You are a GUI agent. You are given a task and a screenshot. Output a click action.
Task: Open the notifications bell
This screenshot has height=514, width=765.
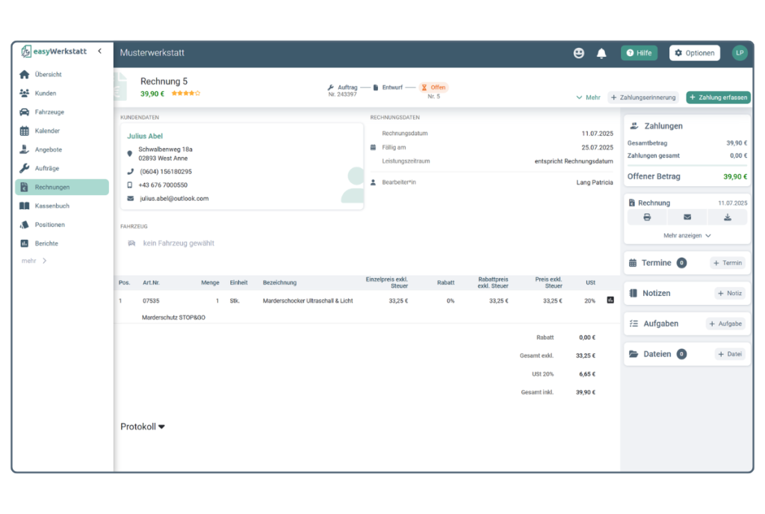pyautogui.click(x=601, y=53)
